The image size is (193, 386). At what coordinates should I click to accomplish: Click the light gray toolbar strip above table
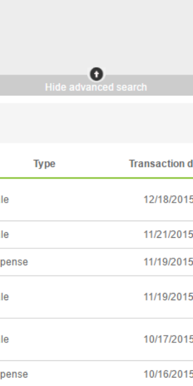click(96, 123)
